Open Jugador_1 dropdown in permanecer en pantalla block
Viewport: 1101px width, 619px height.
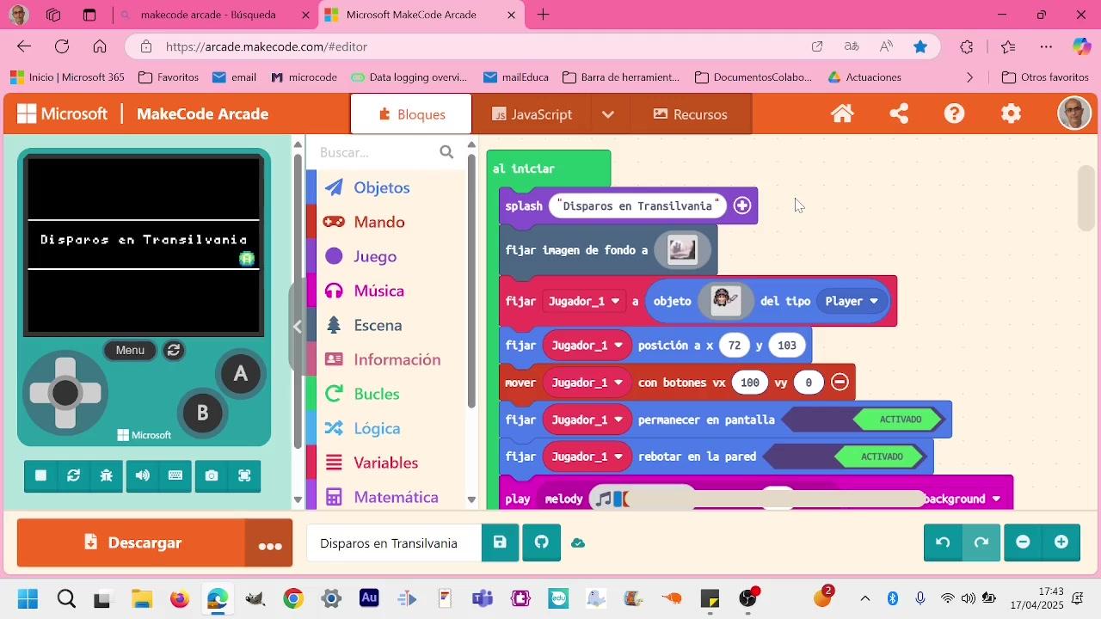click(587, 420)
